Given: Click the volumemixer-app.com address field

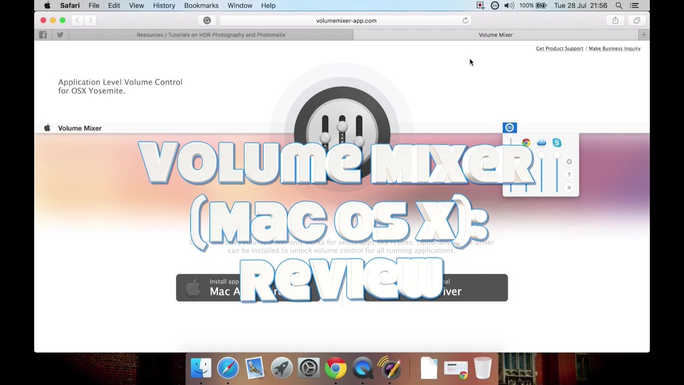Looking at the screenshot, I should (346, 20).
